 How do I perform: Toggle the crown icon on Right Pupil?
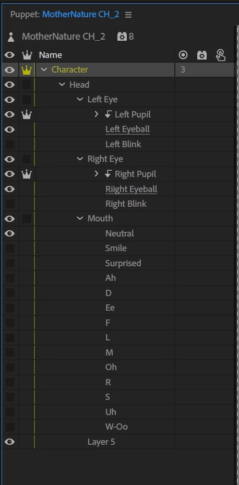(x=27, y=174)
